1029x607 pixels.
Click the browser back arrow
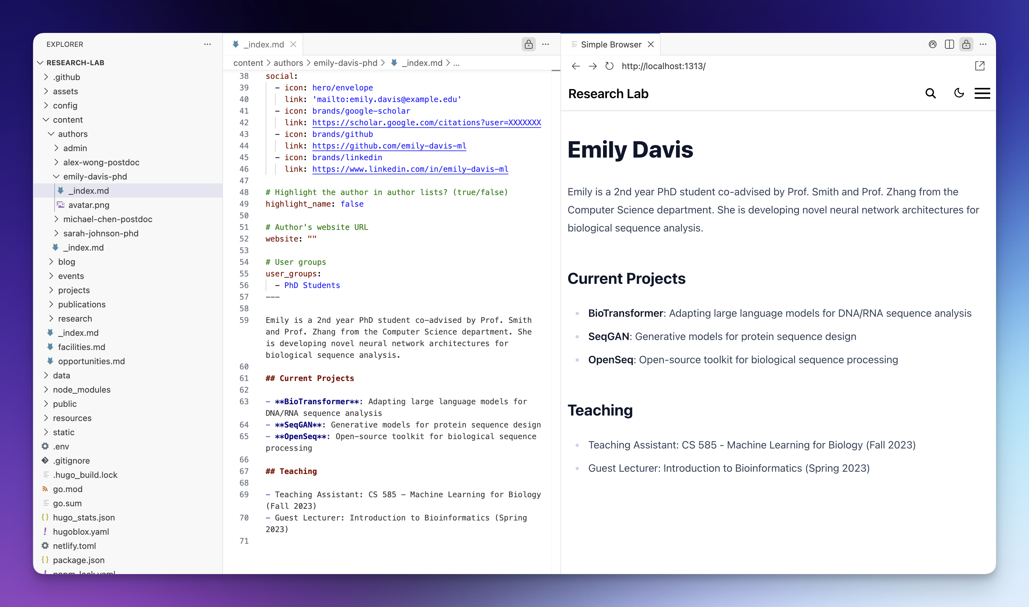coord(576,66)
